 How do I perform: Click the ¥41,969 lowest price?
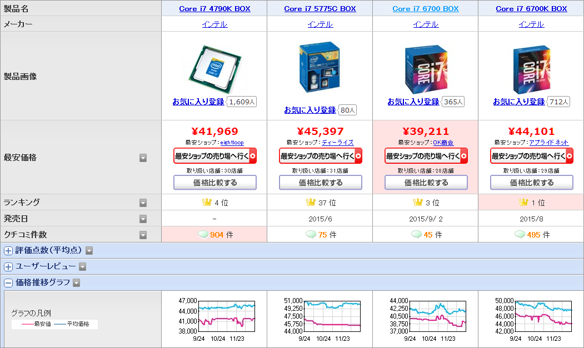215,132
